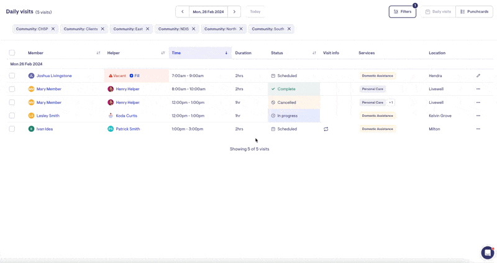Go to next day arrow
The height and width of the screenshot is (263, 497).
click(234, 12)
